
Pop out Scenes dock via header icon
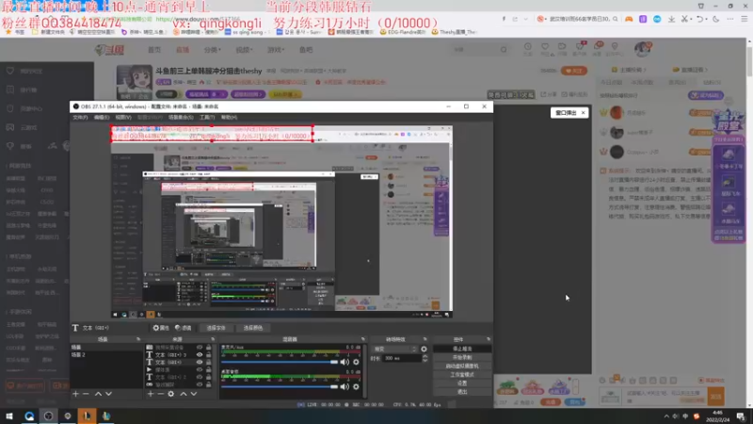[x=138, y=339]
